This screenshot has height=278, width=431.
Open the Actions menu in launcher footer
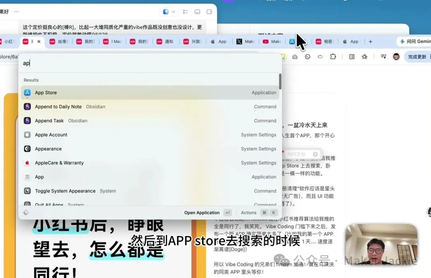tap(249, 213)
